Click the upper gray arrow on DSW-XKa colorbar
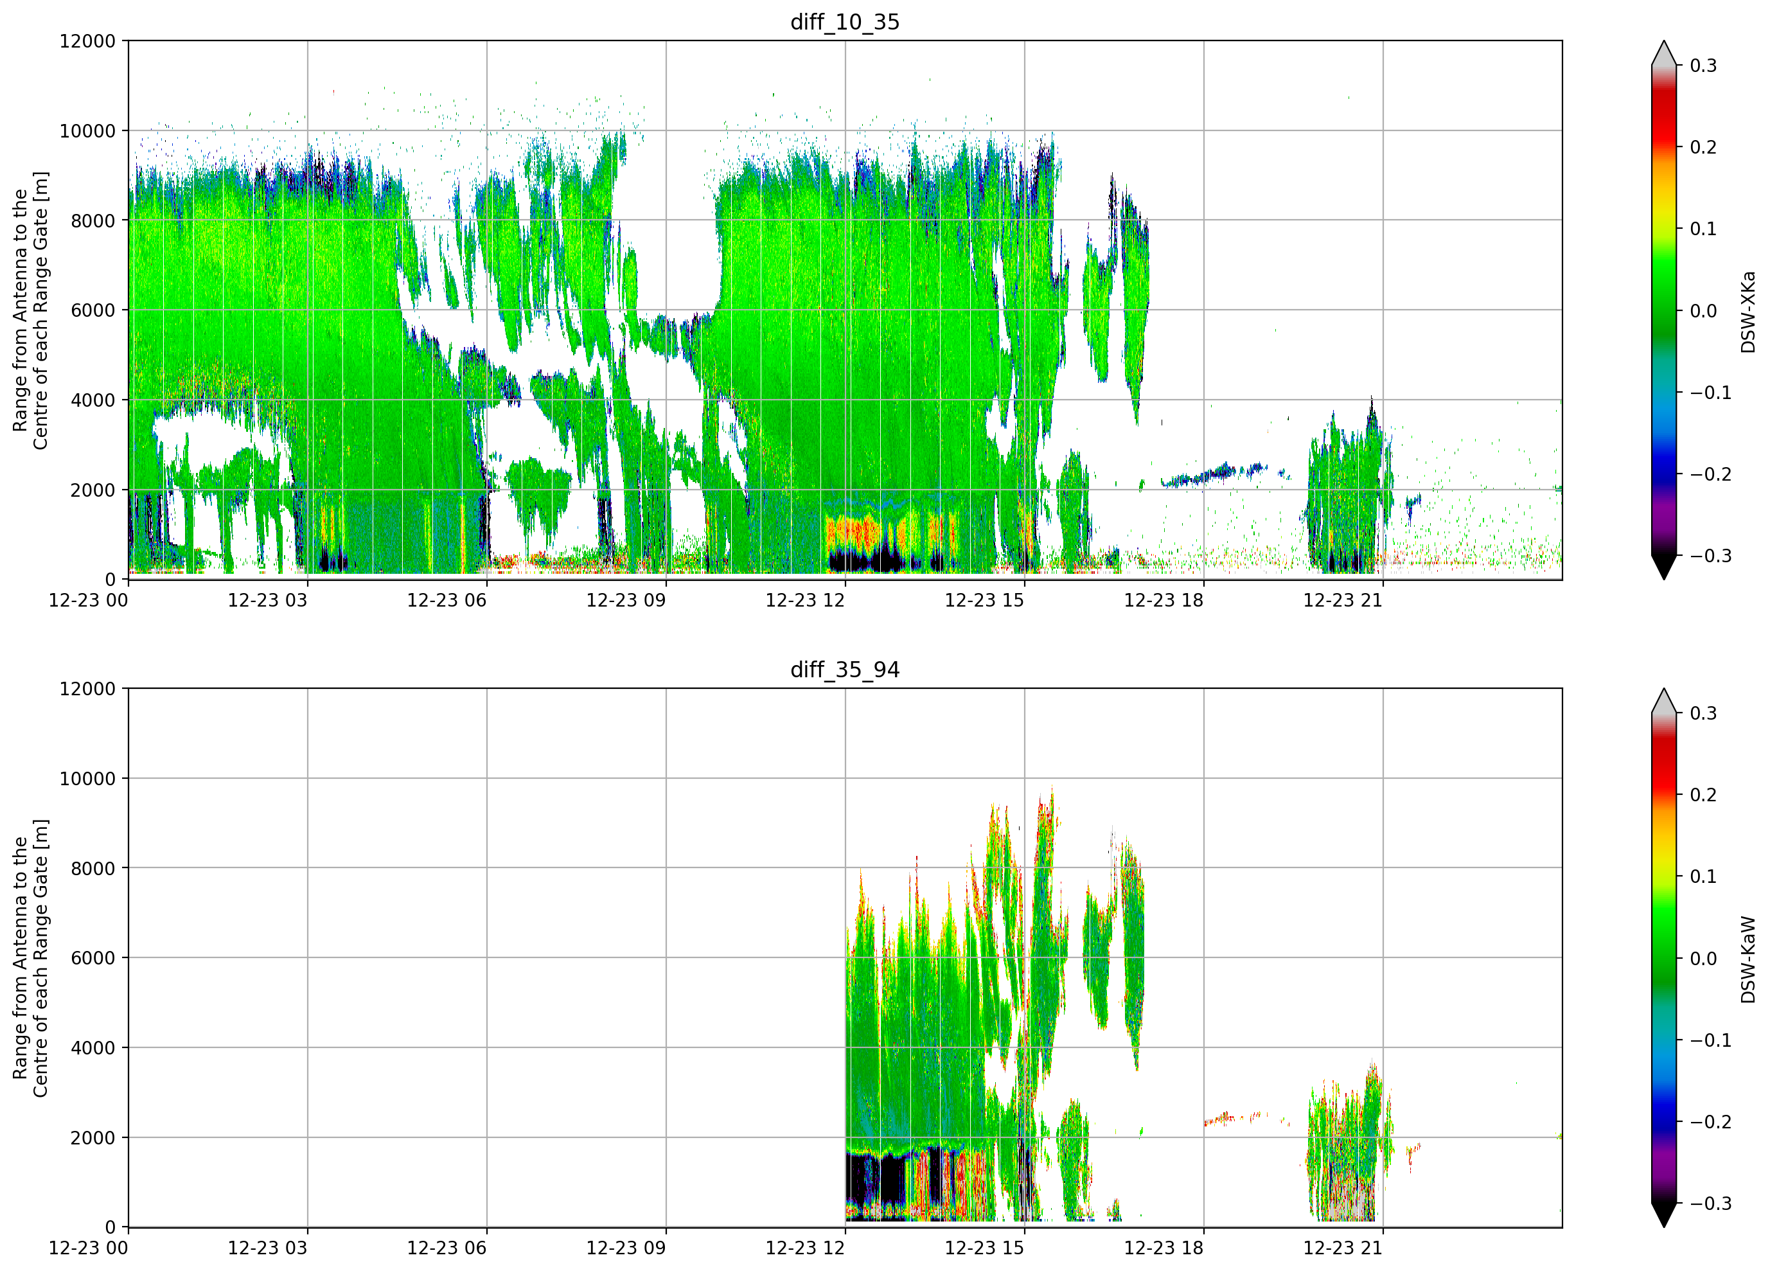 (1664, 55)
